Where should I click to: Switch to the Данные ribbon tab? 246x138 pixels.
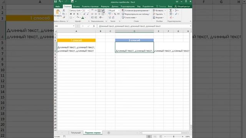click(115, 7)
